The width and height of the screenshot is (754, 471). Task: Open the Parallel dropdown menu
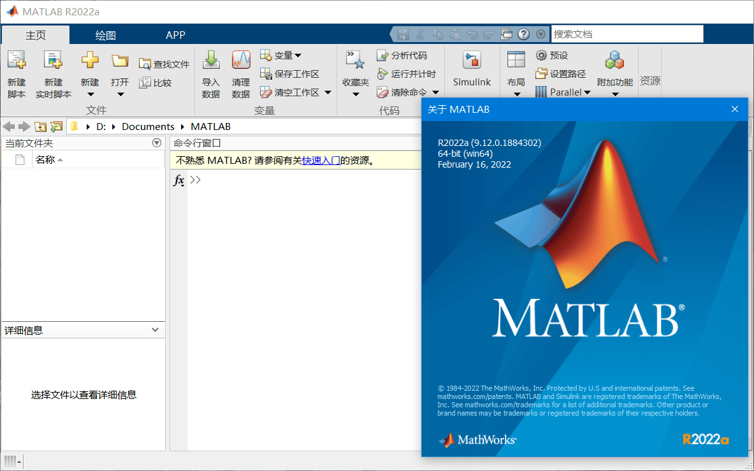[x=587, y=92]
